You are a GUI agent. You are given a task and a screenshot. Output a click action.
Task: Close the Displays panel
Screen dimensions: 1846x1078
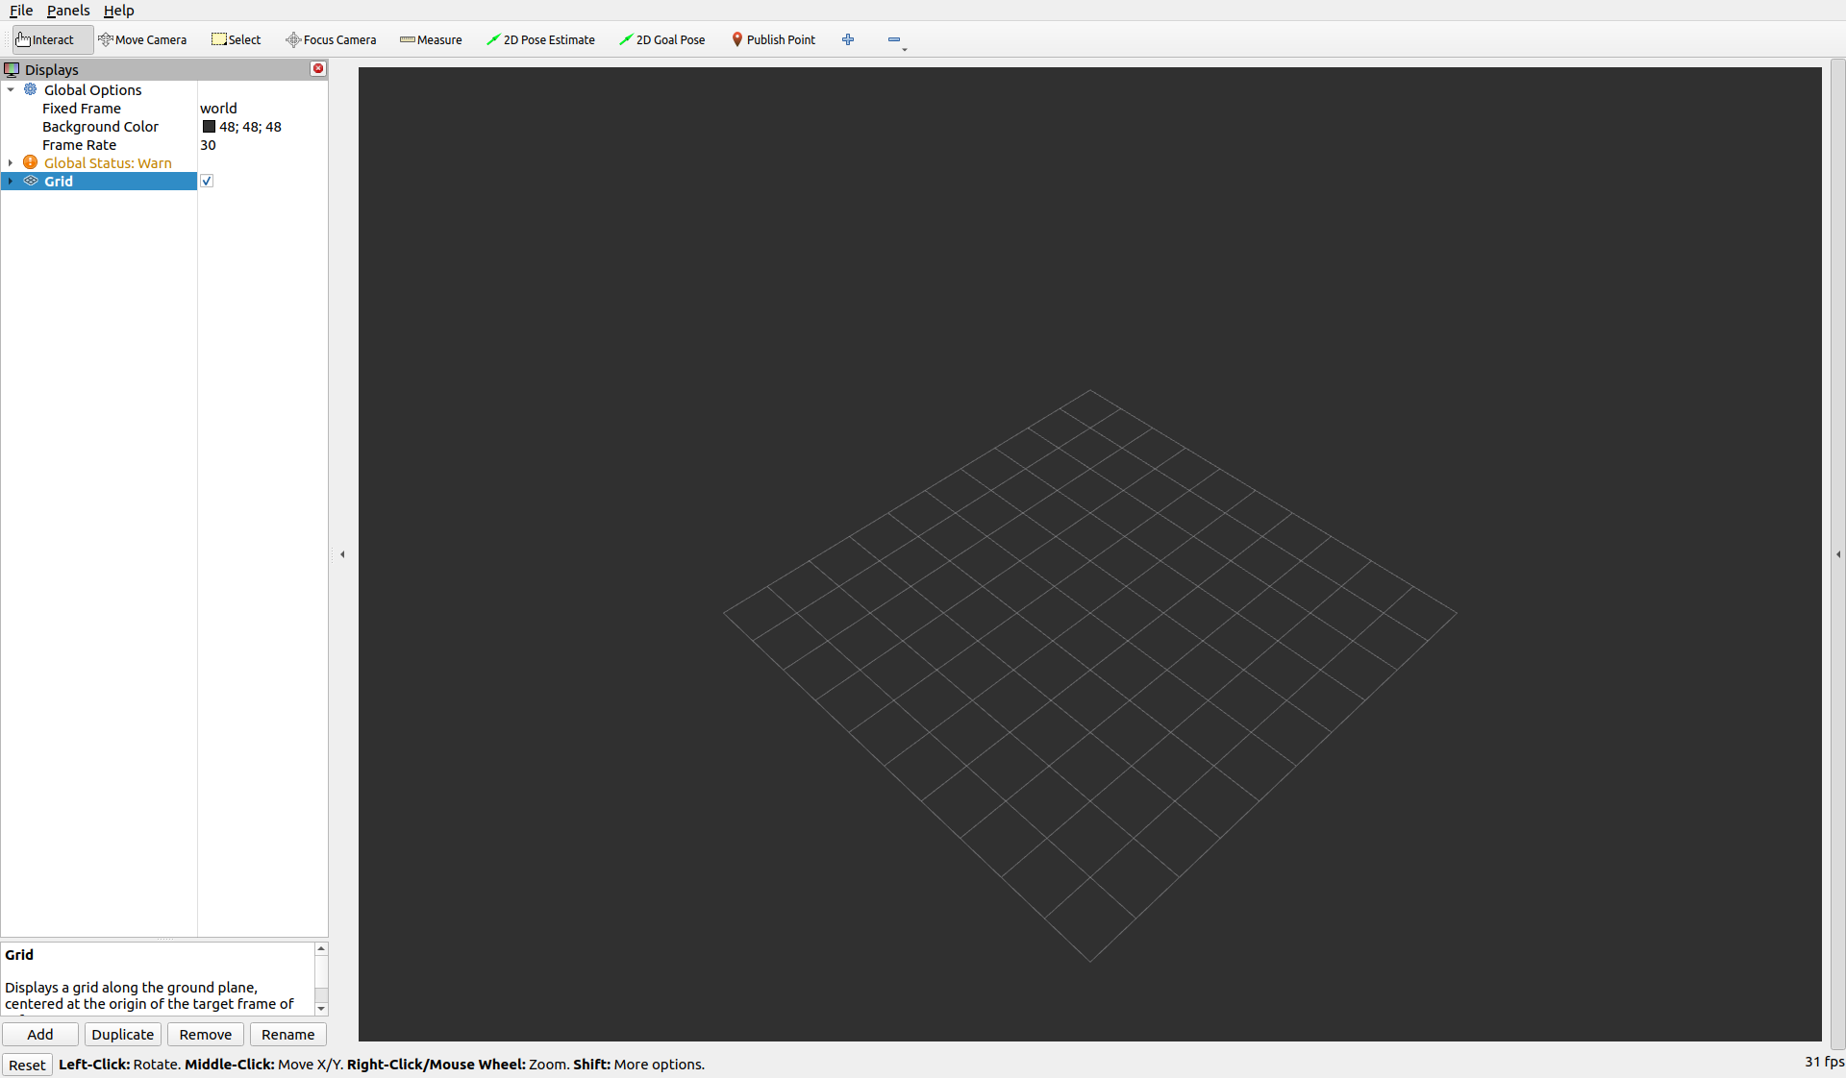coord(318,68)
